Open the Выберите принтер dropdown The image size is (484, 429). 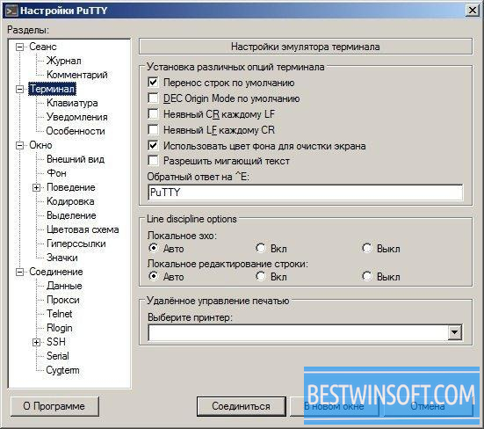pos(455,332)
